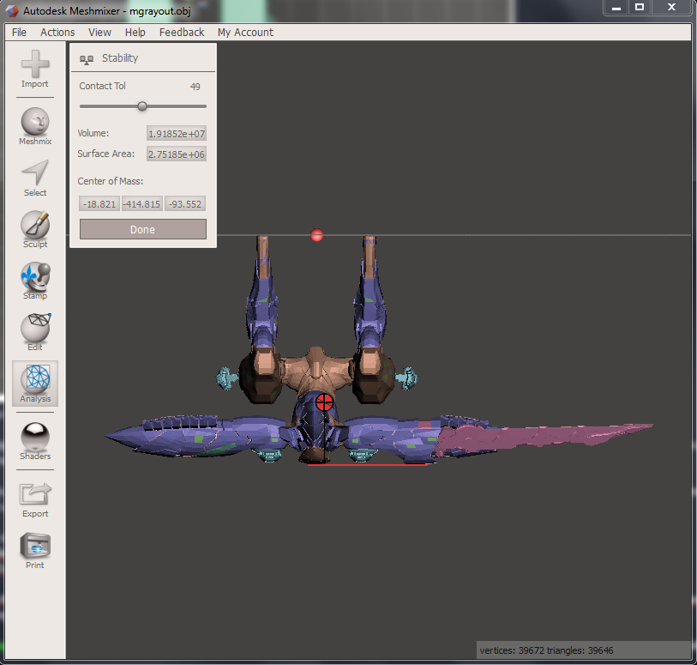Click Center of Mass Y value -414.815
This screenshot has width=697, height=665.
(142, 203)
